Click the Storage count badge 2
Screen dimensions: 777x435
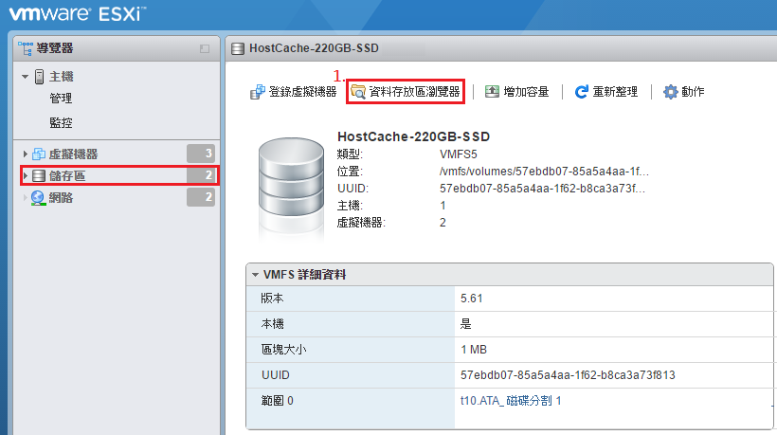coord(201,175)
